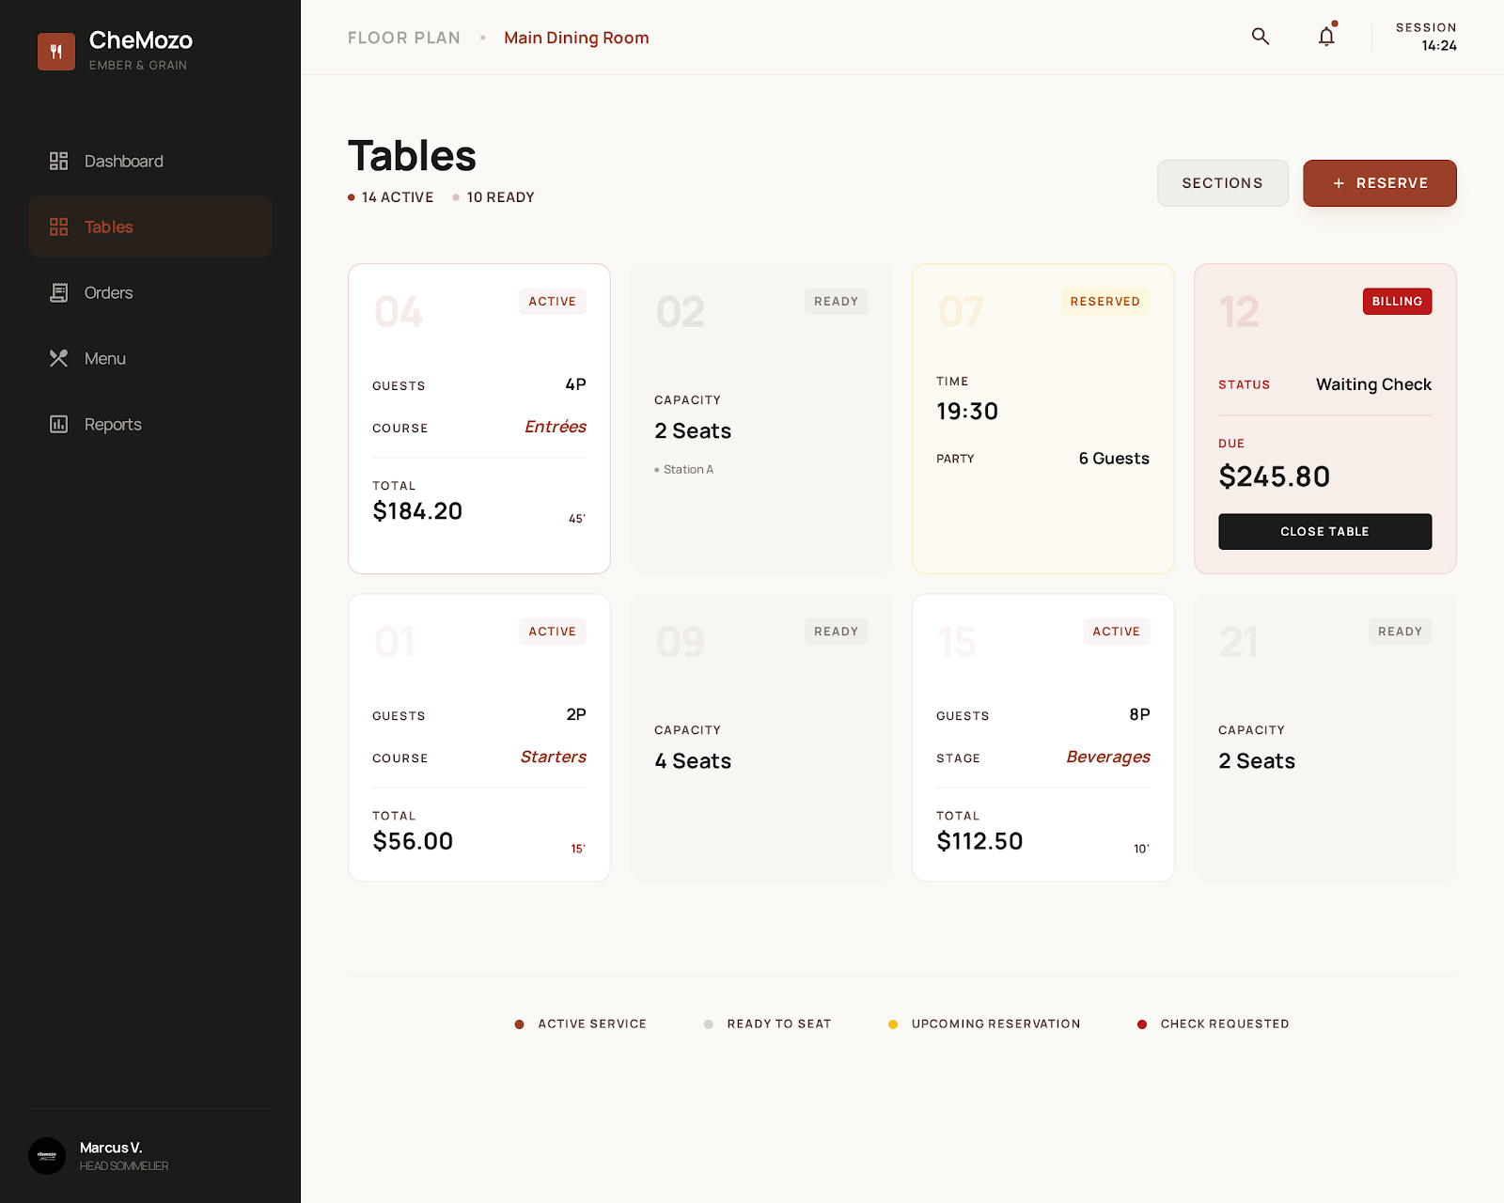
Task: Click the READY badge on table 02
Action: (837, 302)
